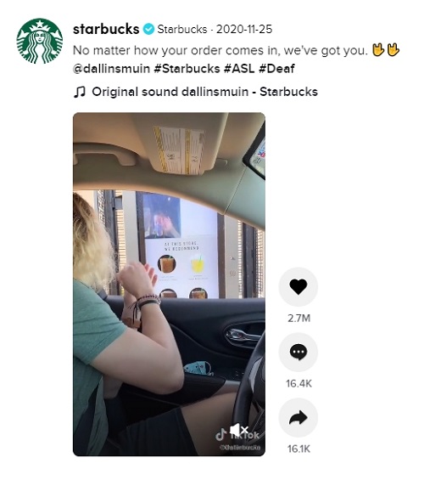Open the starbucks username profile link

(106, 29)
